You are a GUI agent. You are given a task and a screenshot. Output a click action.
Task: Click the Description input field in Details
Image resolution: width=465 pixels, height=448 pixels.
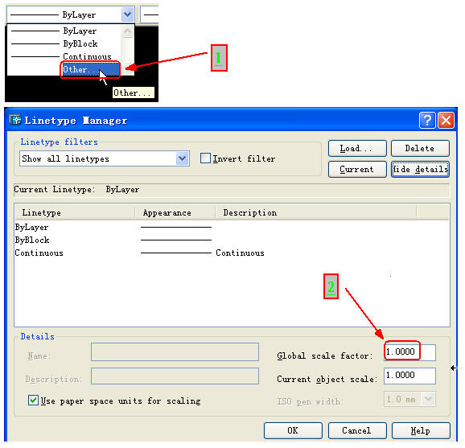coord(175,376)
